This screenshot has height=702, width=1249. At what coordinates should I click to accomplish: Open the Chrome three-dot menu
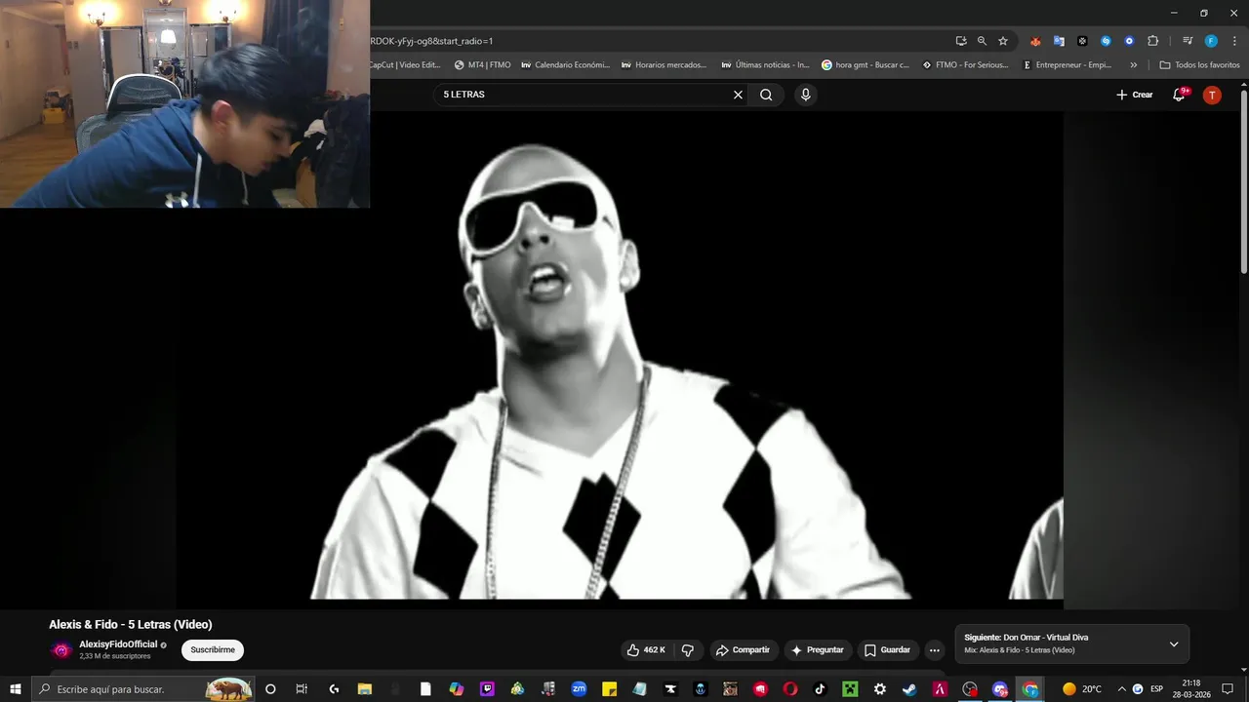pos(1234,41)
